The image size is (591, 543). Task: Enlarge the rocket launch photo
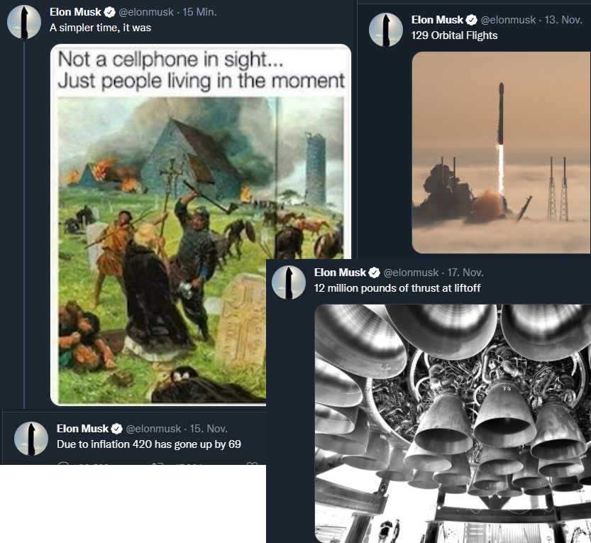click(501, 152)
